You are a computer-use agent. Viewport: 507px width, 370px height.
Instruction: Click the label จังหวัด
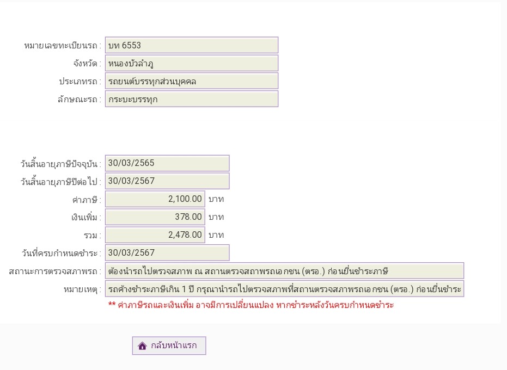(x=87, y=63)
